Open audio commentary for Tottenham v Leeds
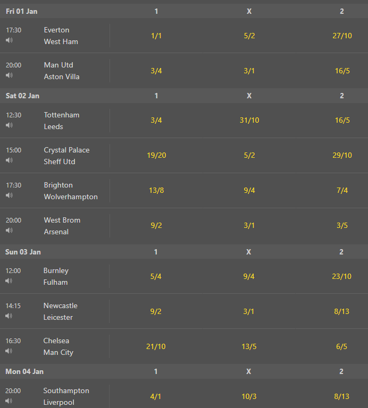This screenshot has width=368, height=408. [x=9, y=125]
